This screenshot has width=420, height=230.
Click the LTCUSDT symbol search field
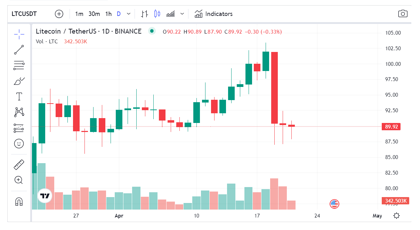click(24, 14)
